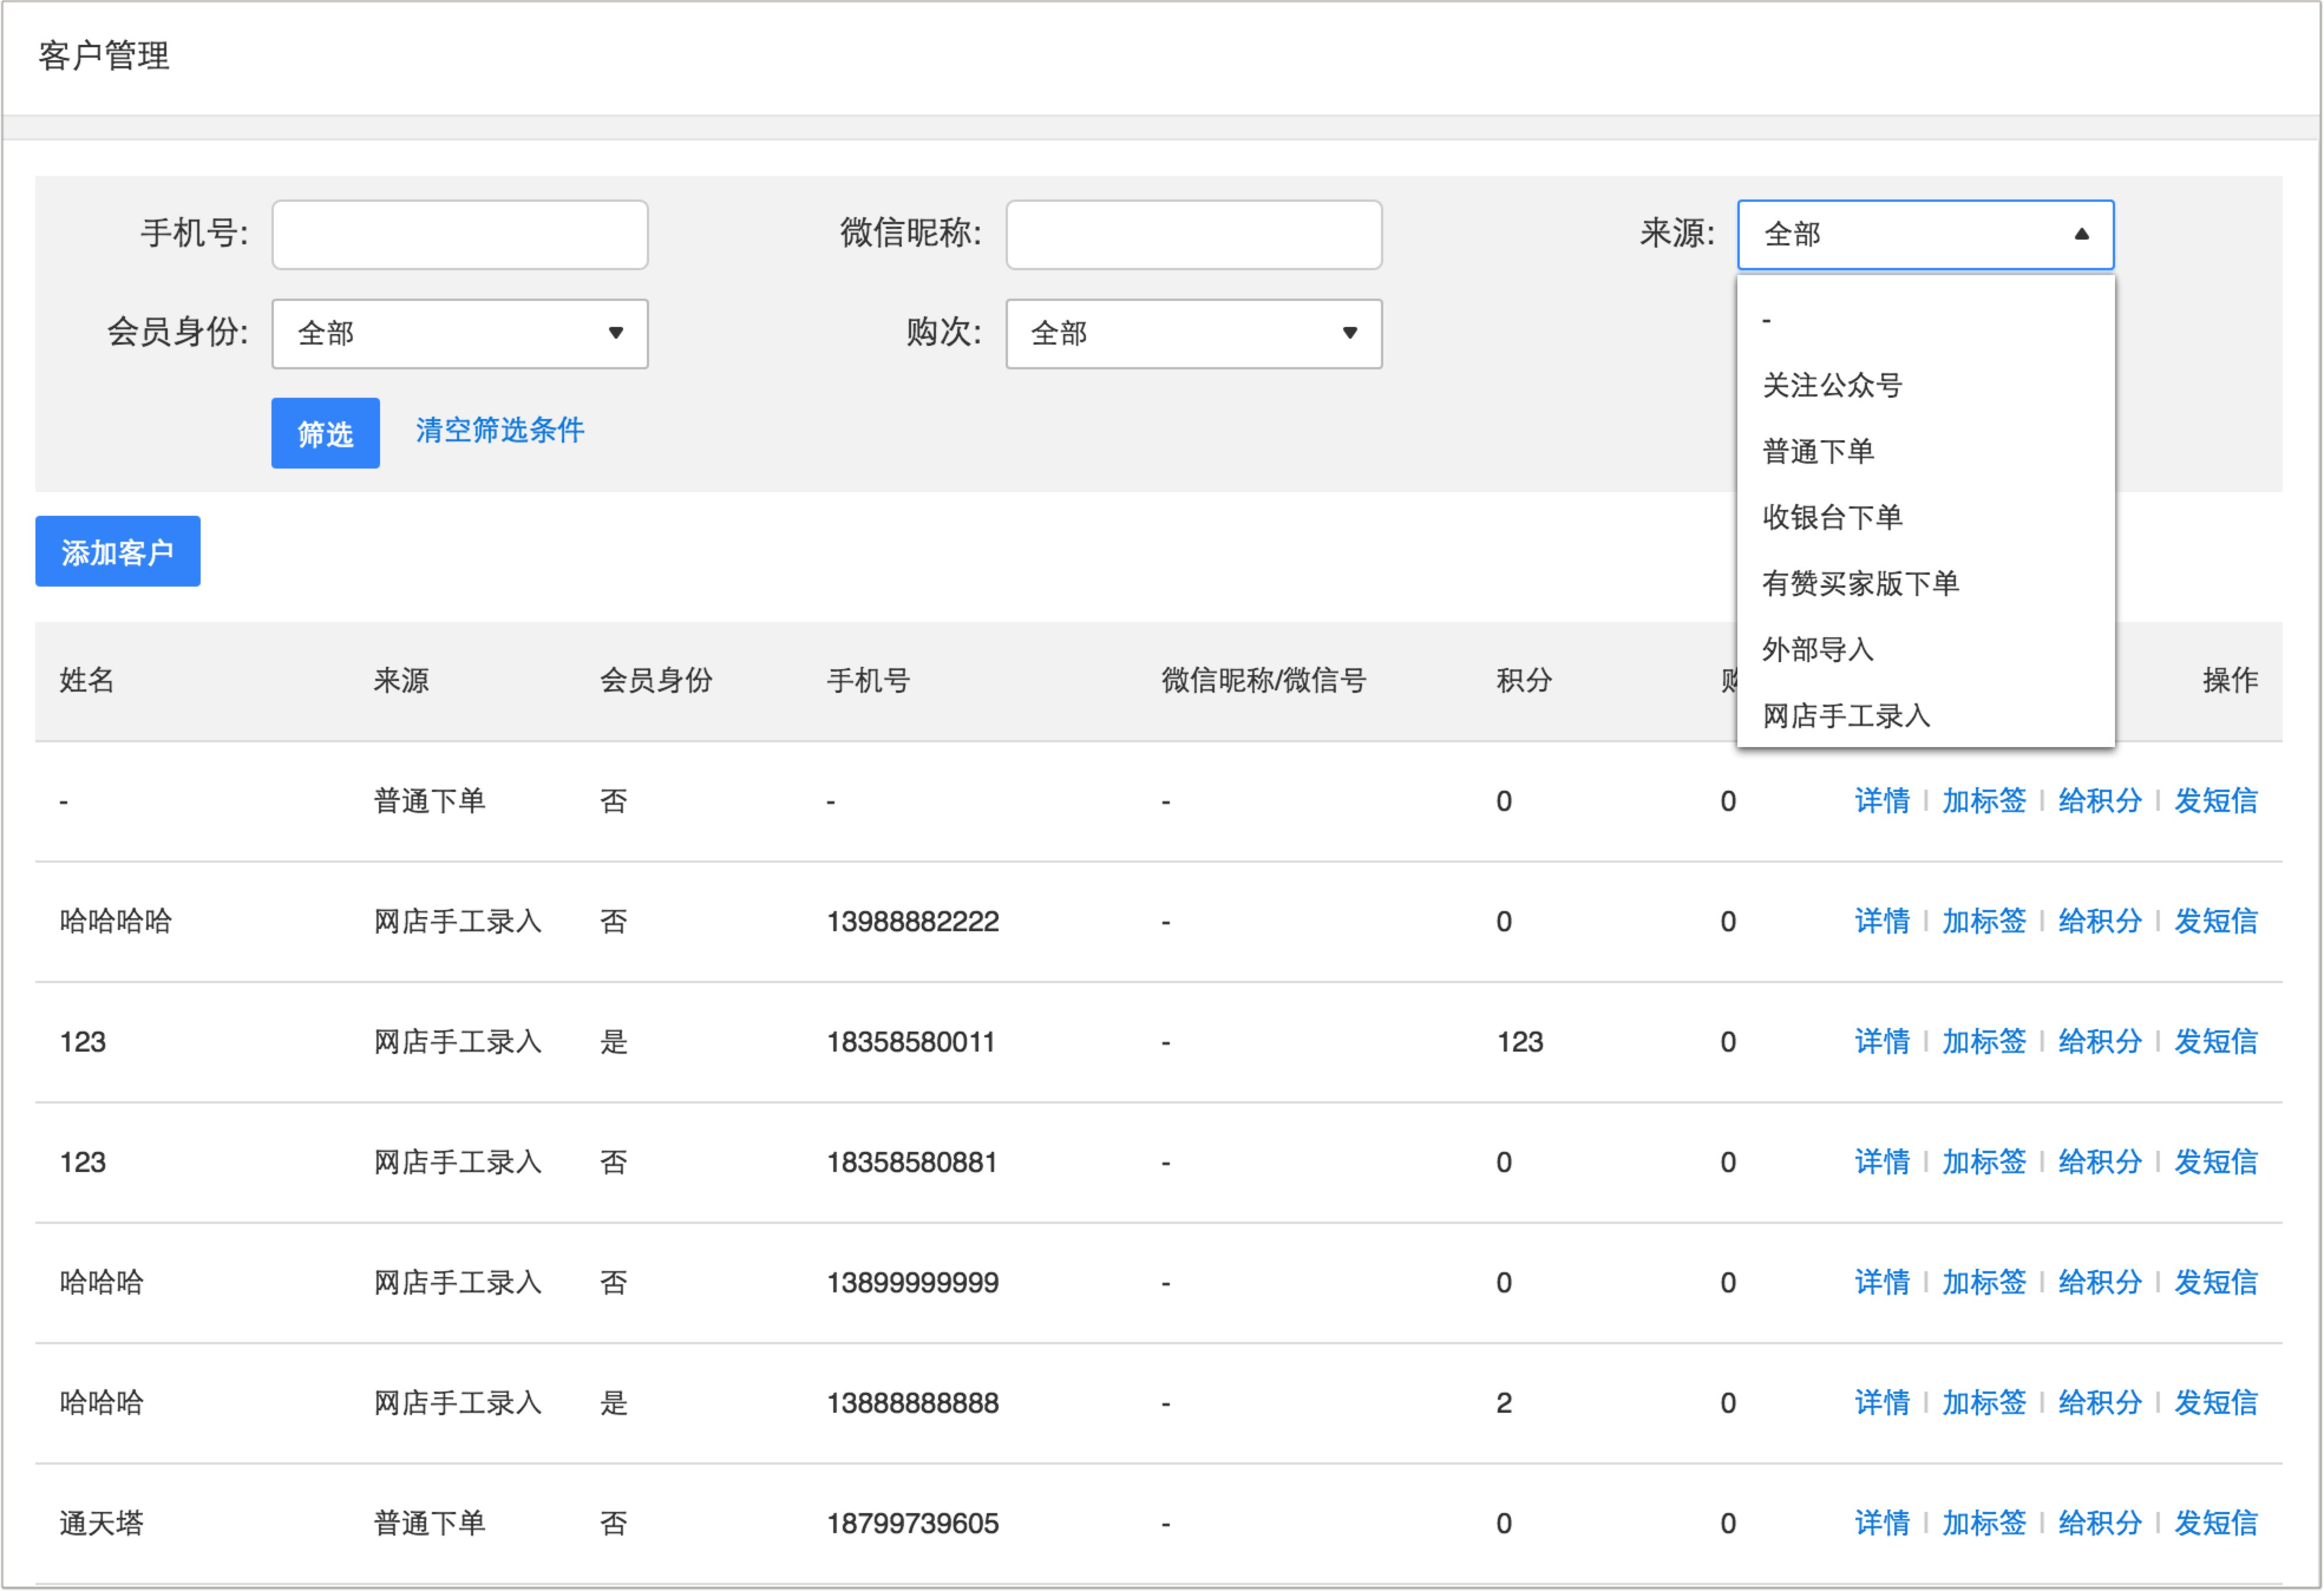Click 给积分 for phone 18358580011
Viewport: 2324px width, 1591px height.
(2099, 1041)
